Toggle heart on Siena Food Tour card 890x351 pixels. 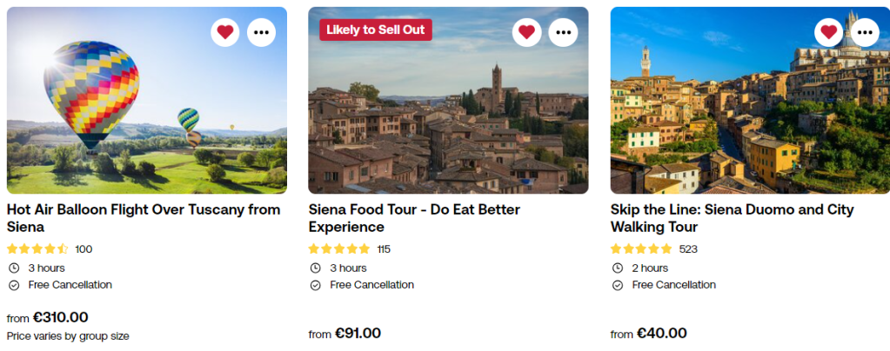pyautogui.click(x=526, y=32)
